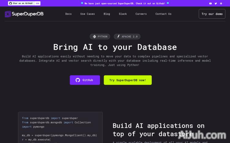Image resolution: width=230 pixels, height=143 pixels.
Task: Click the YouTube icon in top banner
Action: pyautogui.click(x=210, y=3)
